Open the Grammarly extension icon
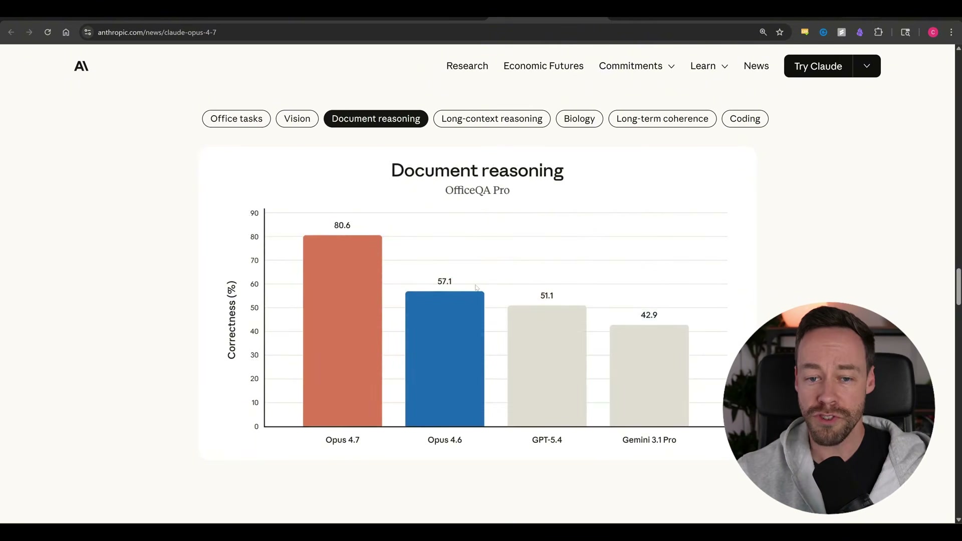 [823, 32]
